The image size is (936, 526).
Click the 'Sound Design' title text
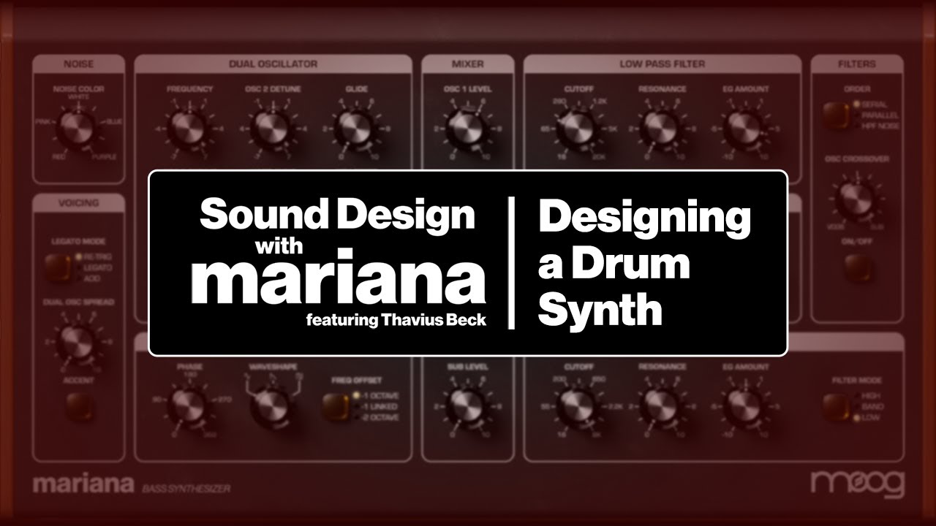337,216
